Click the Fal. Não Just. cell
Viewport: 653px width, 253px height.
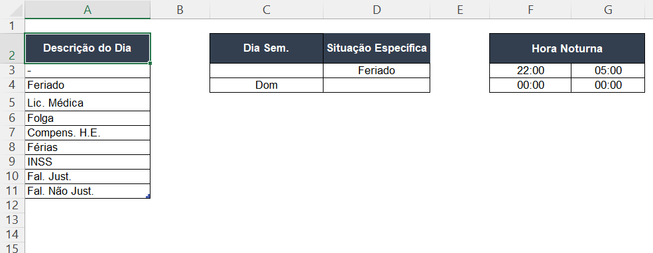click(x=88, y=191)
